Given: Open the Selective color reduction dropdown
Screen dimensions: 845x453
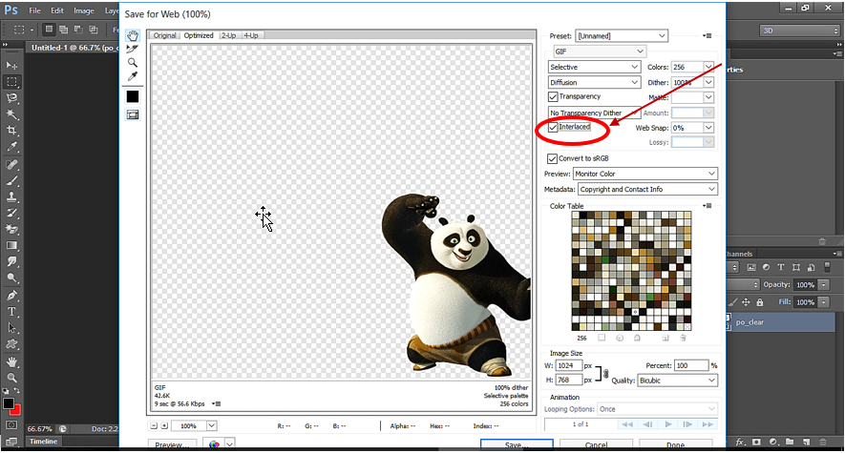Looking at the screenshot, I should (x=594, y=68).
